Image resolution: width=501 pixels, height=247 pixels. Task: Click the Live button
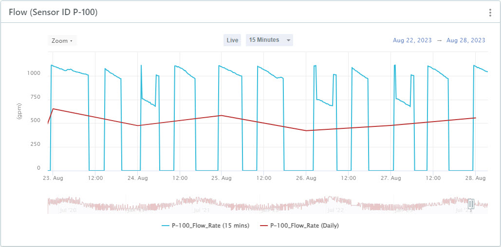[x=232, y=40]
